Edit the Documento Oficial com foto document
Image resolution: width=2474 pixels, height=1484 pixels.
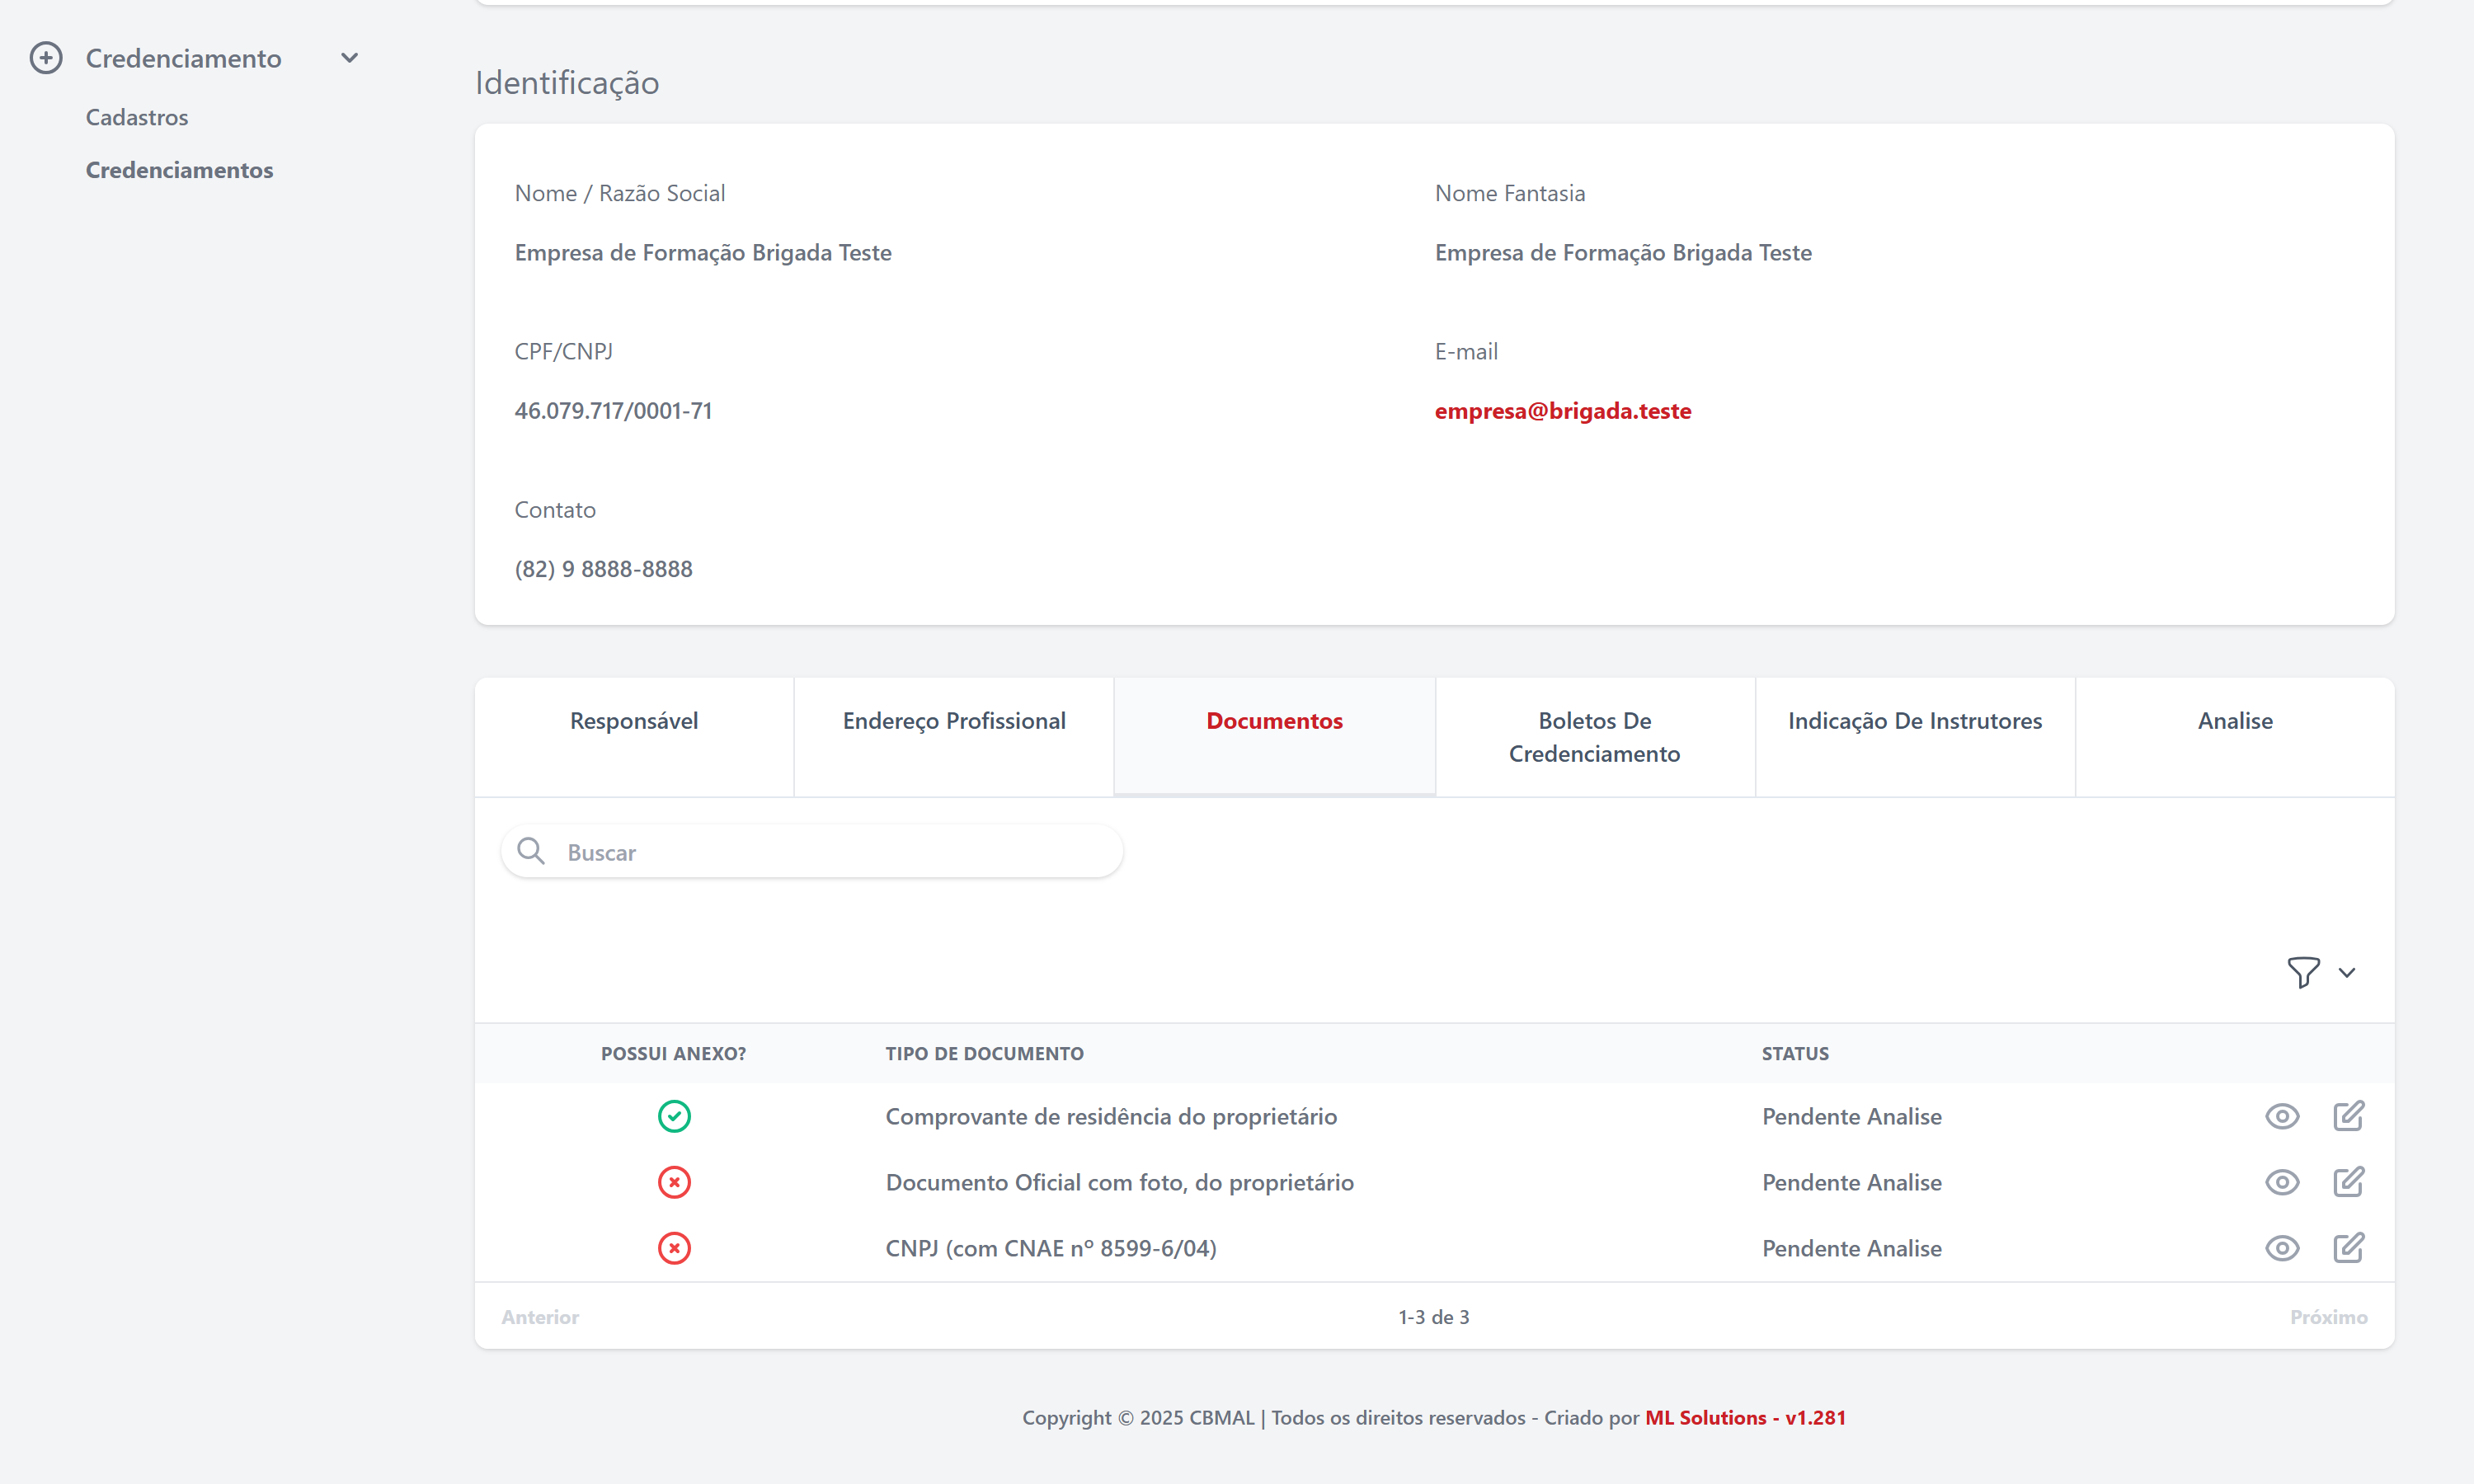pyautogui.click(x=2349, y=1181)
